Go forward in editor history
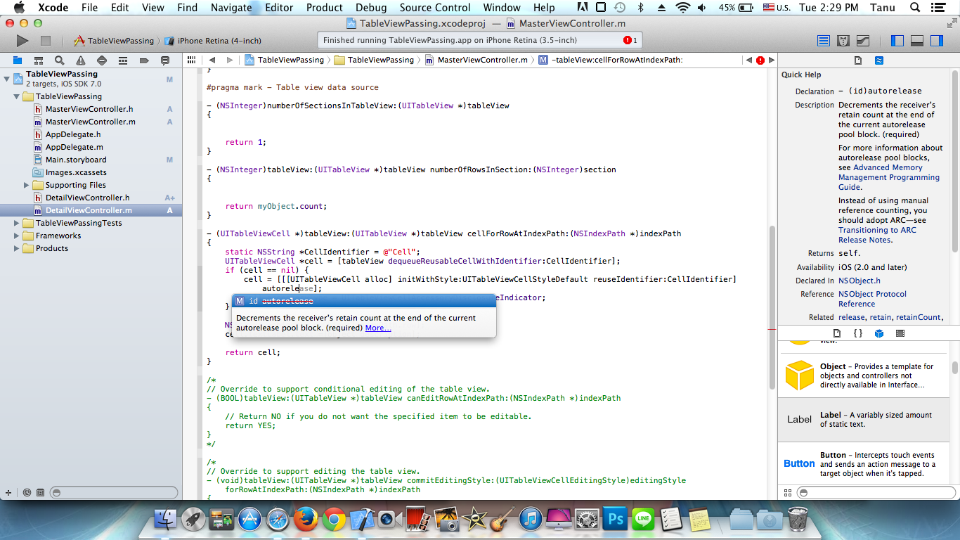This screenshot has height=540, width=960. pos(231,60)
